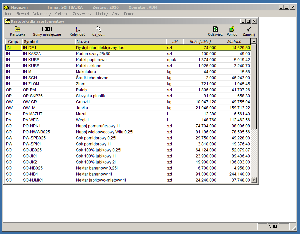Screen dimensions: 300x234
Task: Select the Palety row
Action: (x=128, y=90)
